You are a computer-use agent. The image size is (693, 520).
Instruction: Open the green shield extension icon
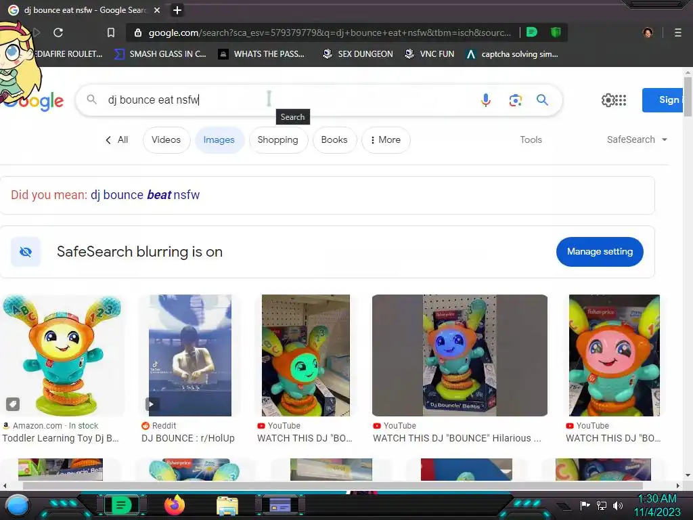click(x=556, y=32)
